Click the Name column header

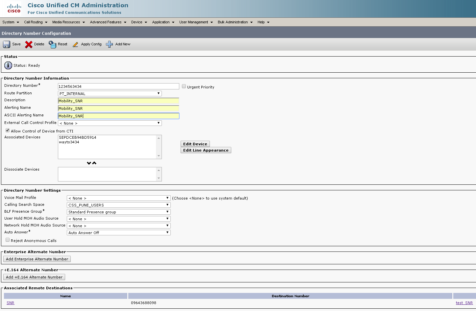(x=65, y=296)
